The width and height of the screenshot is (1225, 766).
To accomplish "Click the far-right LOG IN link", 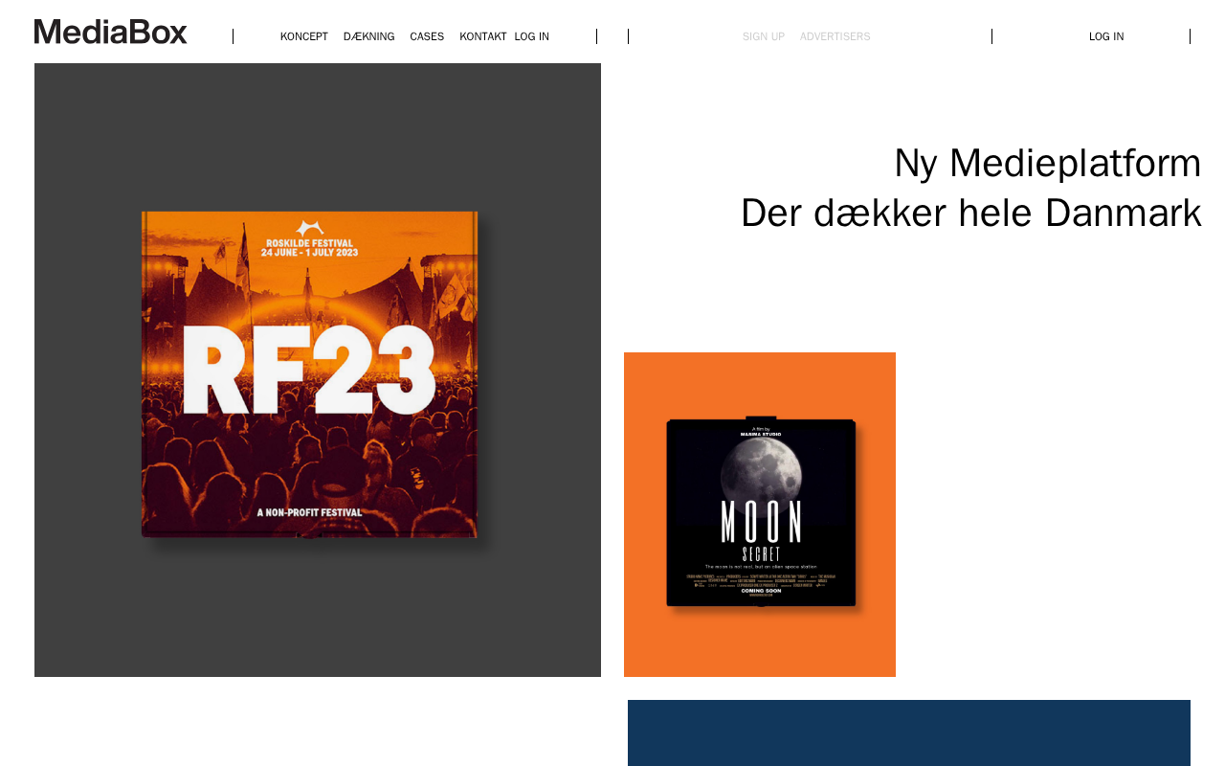I will [x=1106, y=36].
